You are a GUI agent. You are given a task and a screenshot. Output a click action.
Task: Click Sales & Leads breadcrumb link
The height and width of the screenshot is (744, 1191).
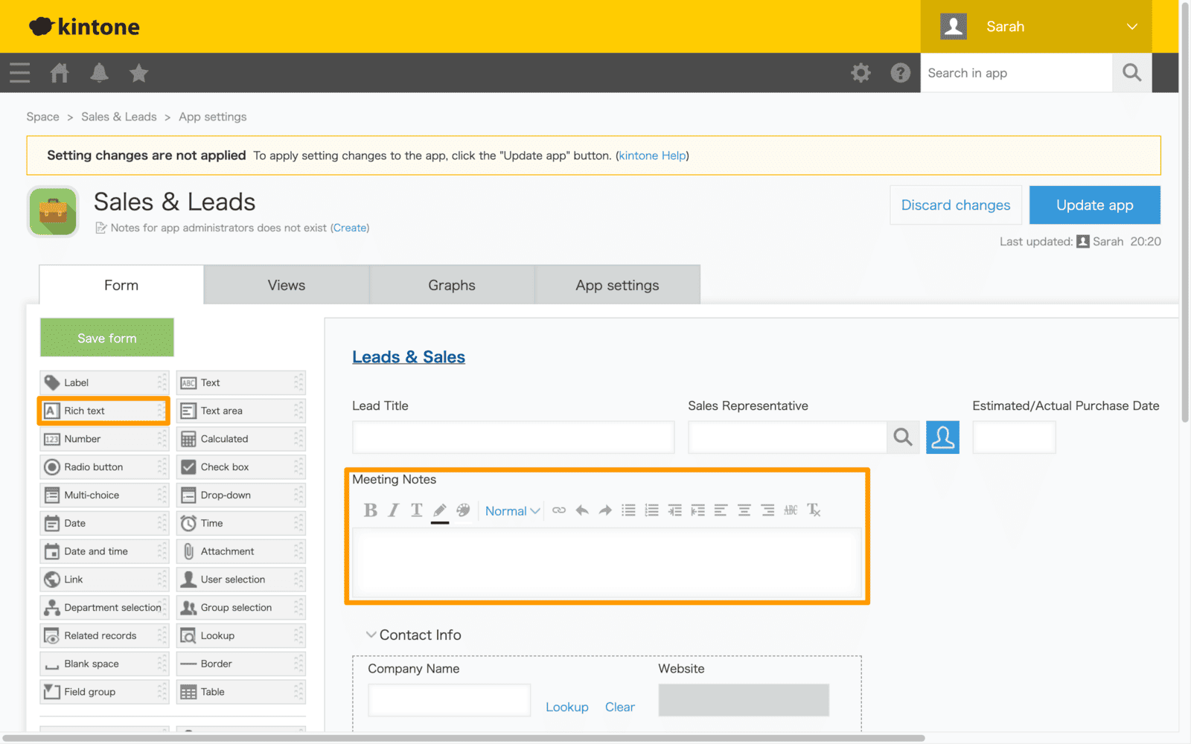point(119,117)
